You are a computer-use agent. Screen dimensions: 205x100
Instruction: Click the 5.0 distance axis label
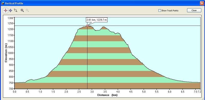click(x=144, y=92)
